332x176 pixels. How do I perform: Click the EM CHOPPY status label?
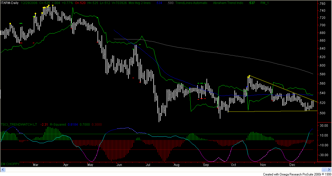coord(10,164)
